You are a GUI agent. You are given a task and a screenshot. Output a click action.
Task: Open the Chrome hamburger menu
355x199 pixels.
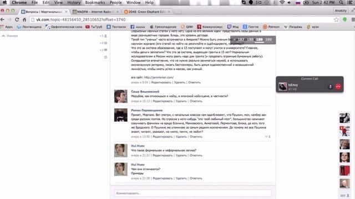(353, 20)
